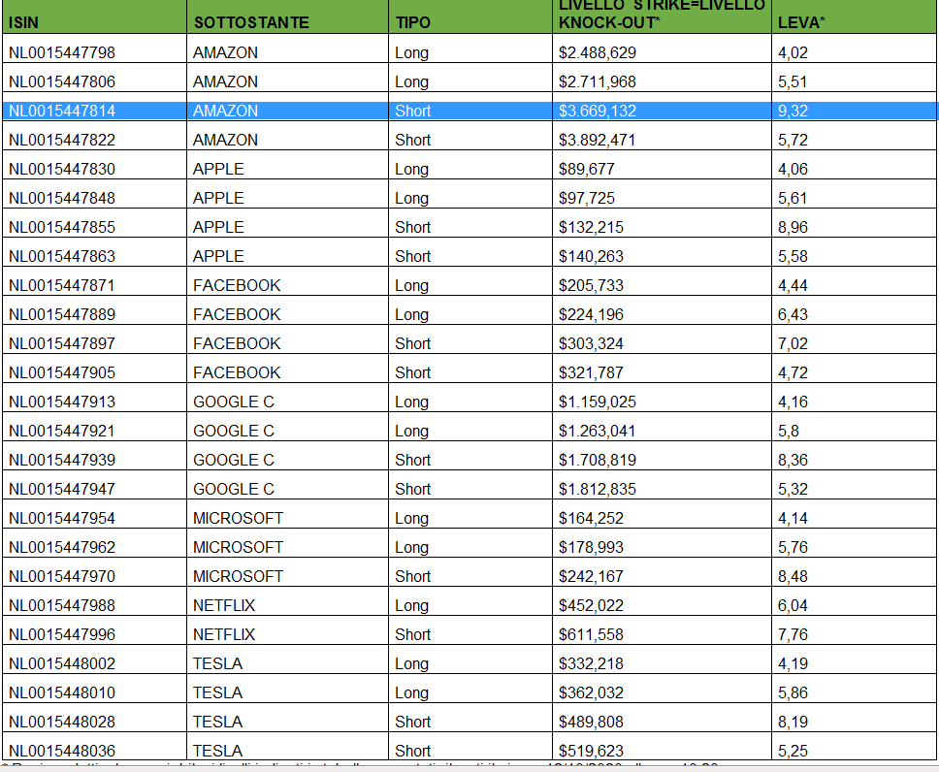Click strike value $519,623
The width and height of the screenshot is (939, 772).
tap(591, 751)
